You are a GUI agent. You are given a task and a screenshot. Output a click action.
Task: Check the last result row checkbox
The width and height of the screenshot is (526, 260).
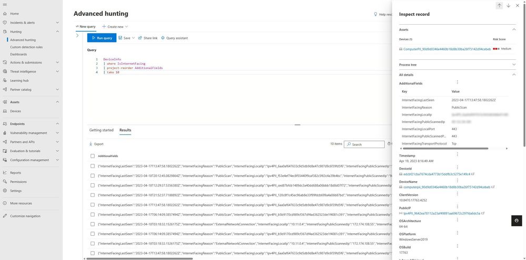click(x=93, y=253)
